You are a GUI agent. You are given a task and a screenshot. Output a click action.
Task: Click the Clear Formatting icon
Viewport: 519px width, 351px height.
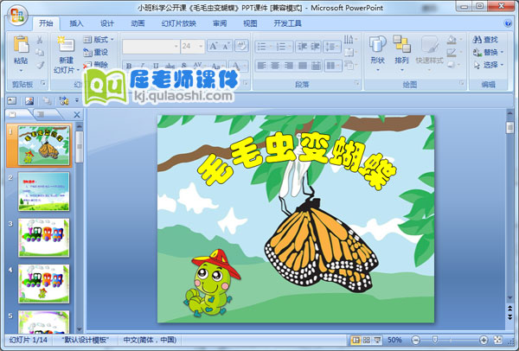pos(241,46)
